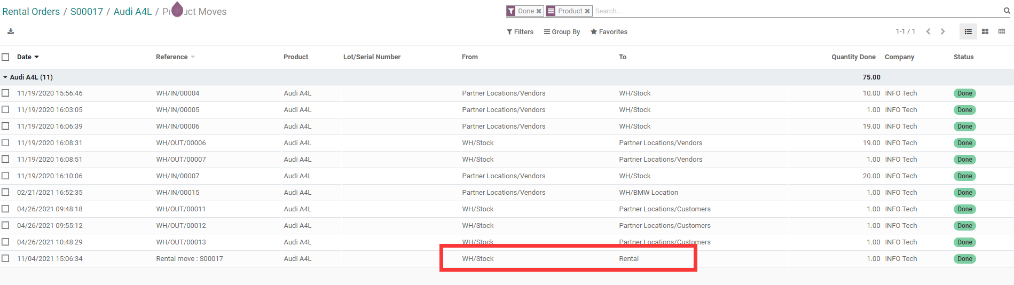Open the Favorites menu

(x=609, y=32)
